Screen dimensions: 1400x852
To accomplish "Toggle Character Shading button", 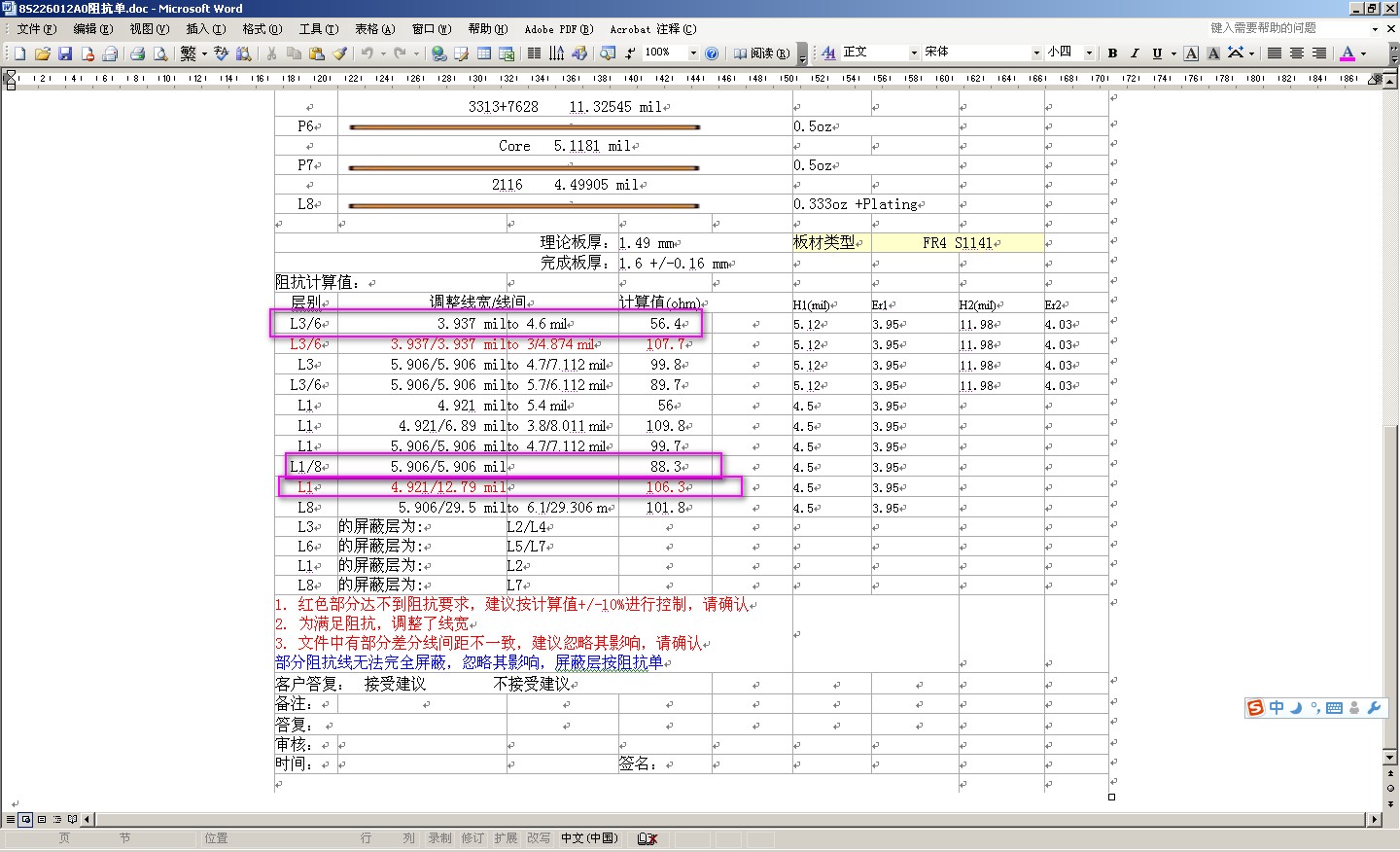I will (x=1213, y=53).
